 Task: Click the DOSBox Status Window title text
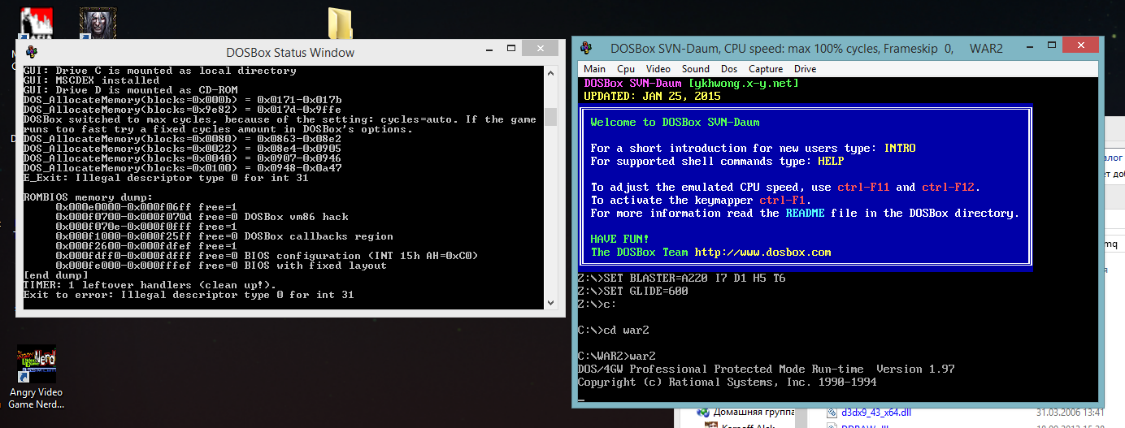(x=289, y=52)
